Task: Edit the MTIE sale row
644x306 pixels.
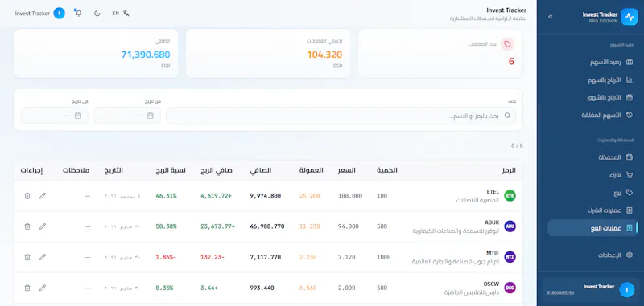Action: tap(43, 257)
